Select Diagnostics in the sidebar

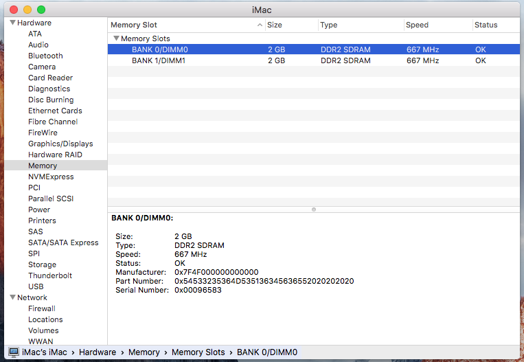click(49, 89)
